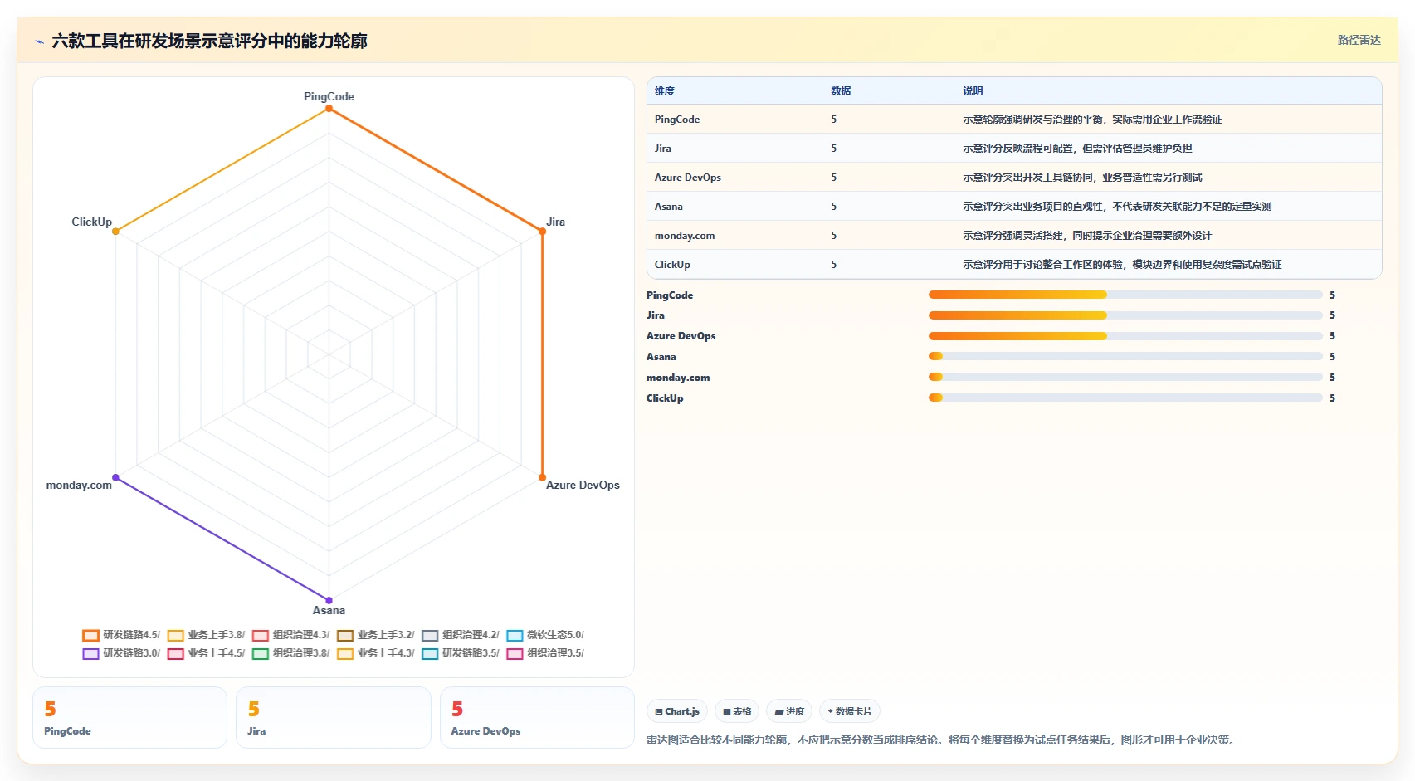Image resolution: width=1415 pixels, height=781 pixels.
Task: Toggle legend item 研发链路3.0
Action: (121, 653)
